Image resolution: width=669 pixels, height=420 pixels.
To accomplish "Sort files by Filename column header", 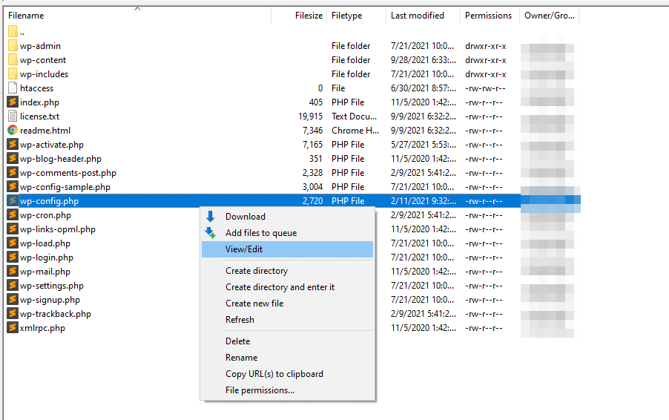I will click(26, 16).
